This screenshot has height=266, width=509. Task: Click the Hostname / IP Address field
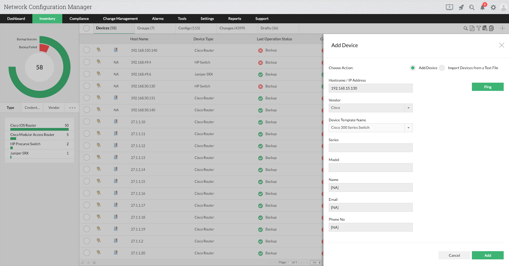pyautogui.click(x=370, y=88)
